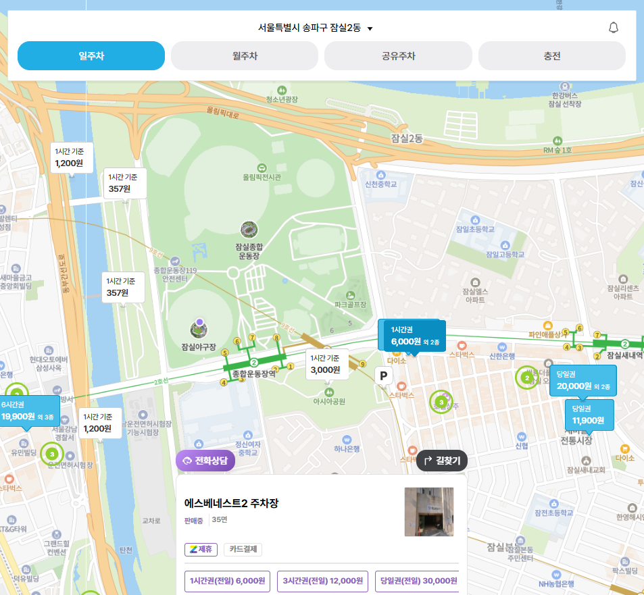Click the 잠실2동 map label
The height and width of the screenshot is (595, 644).
pyautogui.click(x=407, y=138)
